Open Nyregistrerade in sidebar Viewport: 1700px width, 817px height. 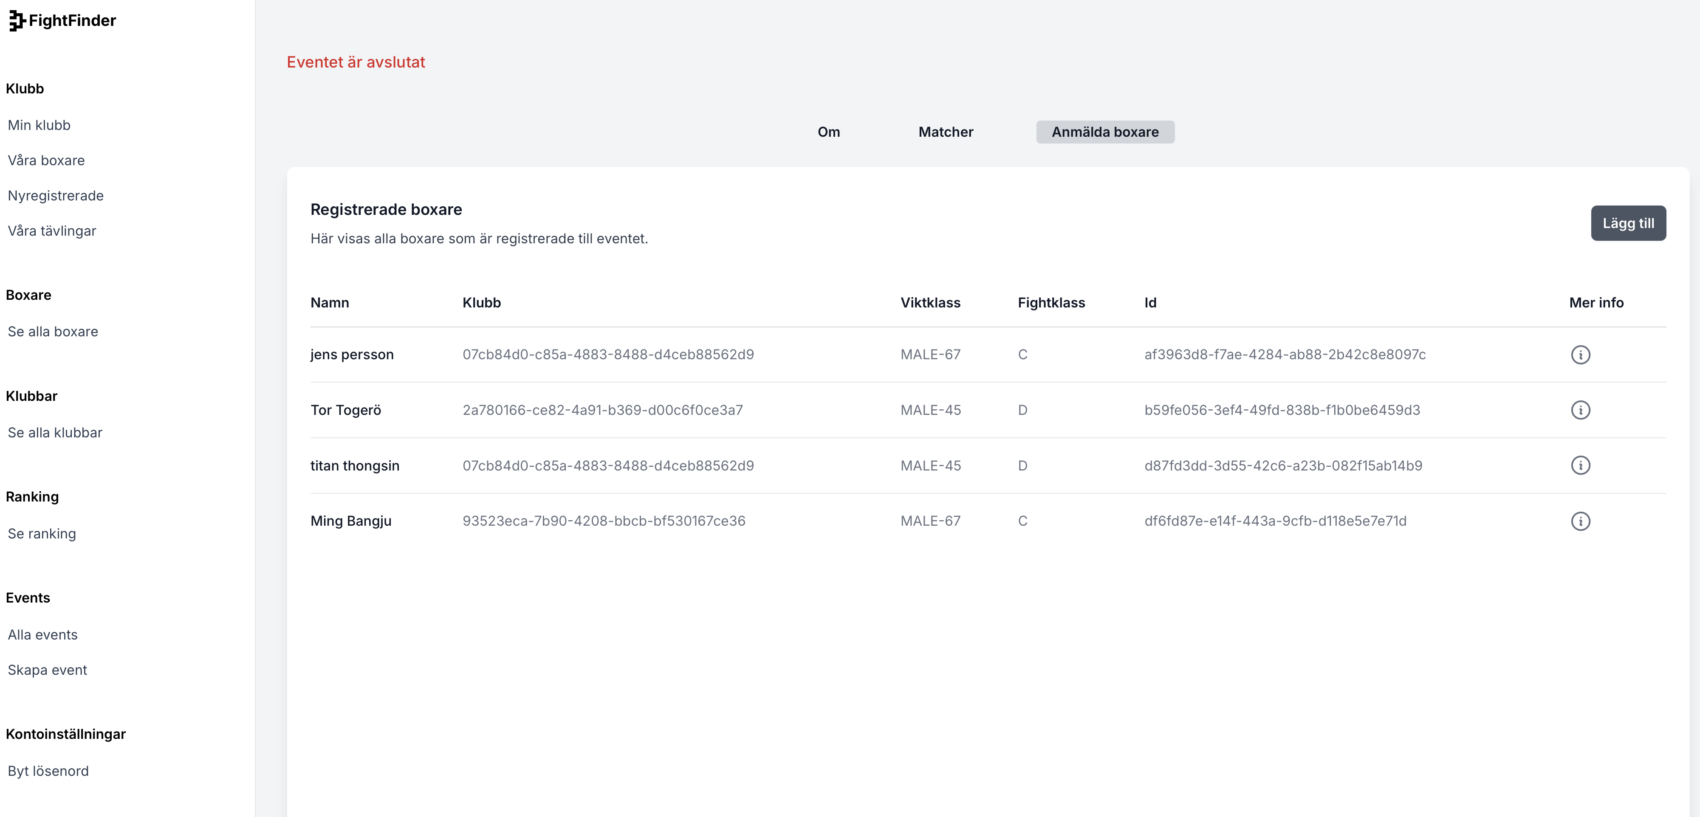55,195
